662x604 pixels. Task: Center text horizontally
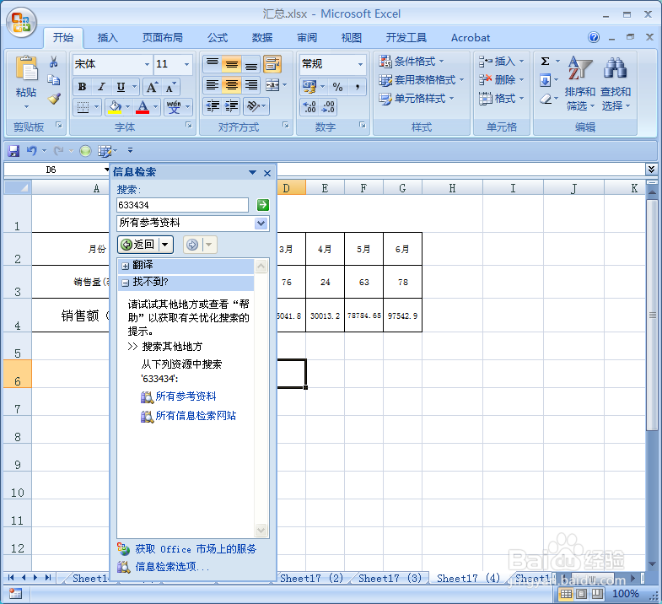point(231,85)
